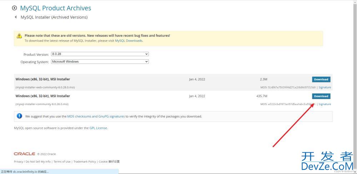Download the 2.3M web community MSI installer
This screenshot has width=357, height=174.
[x=321, y=79]
